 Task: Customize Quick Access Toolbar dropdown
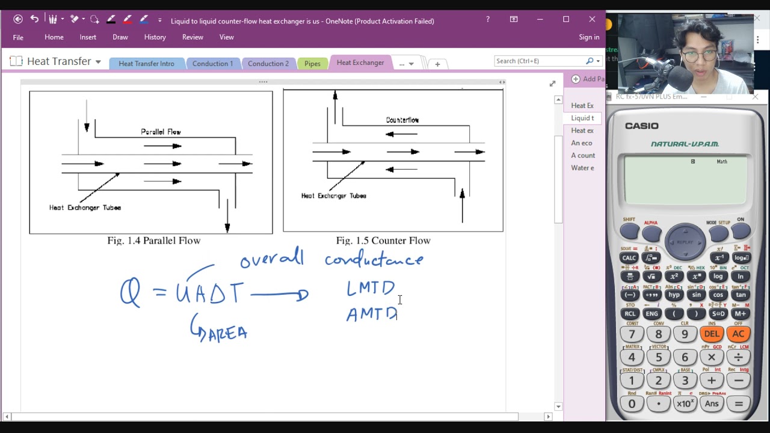(x=159, y=20)
